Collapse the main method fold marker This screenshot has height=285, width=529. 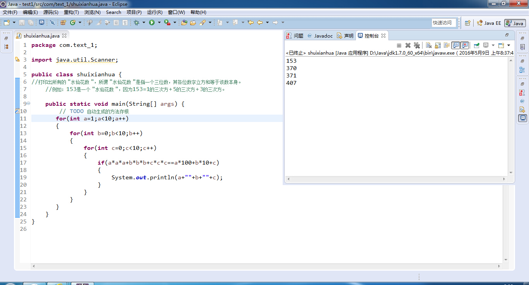coord(28,103)
